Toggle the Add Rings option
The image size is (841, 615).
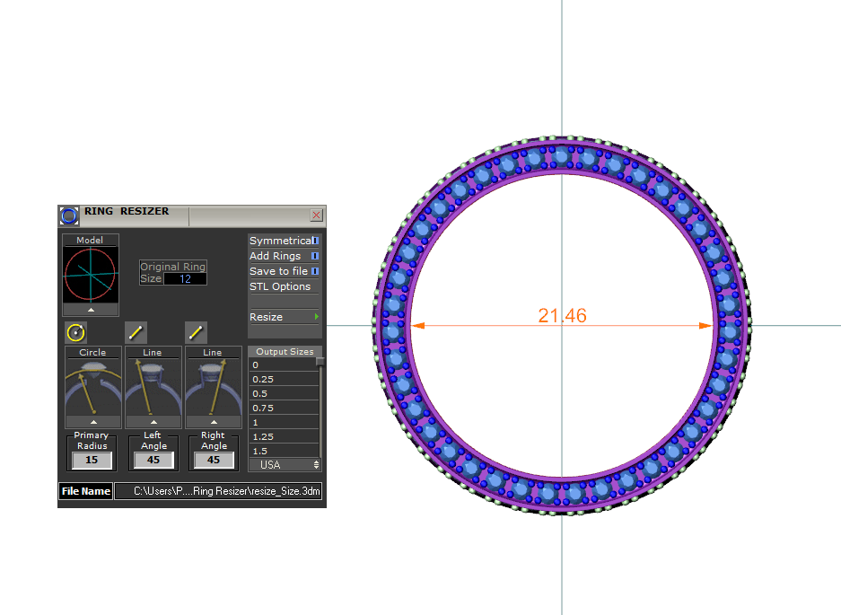[315, 256]
